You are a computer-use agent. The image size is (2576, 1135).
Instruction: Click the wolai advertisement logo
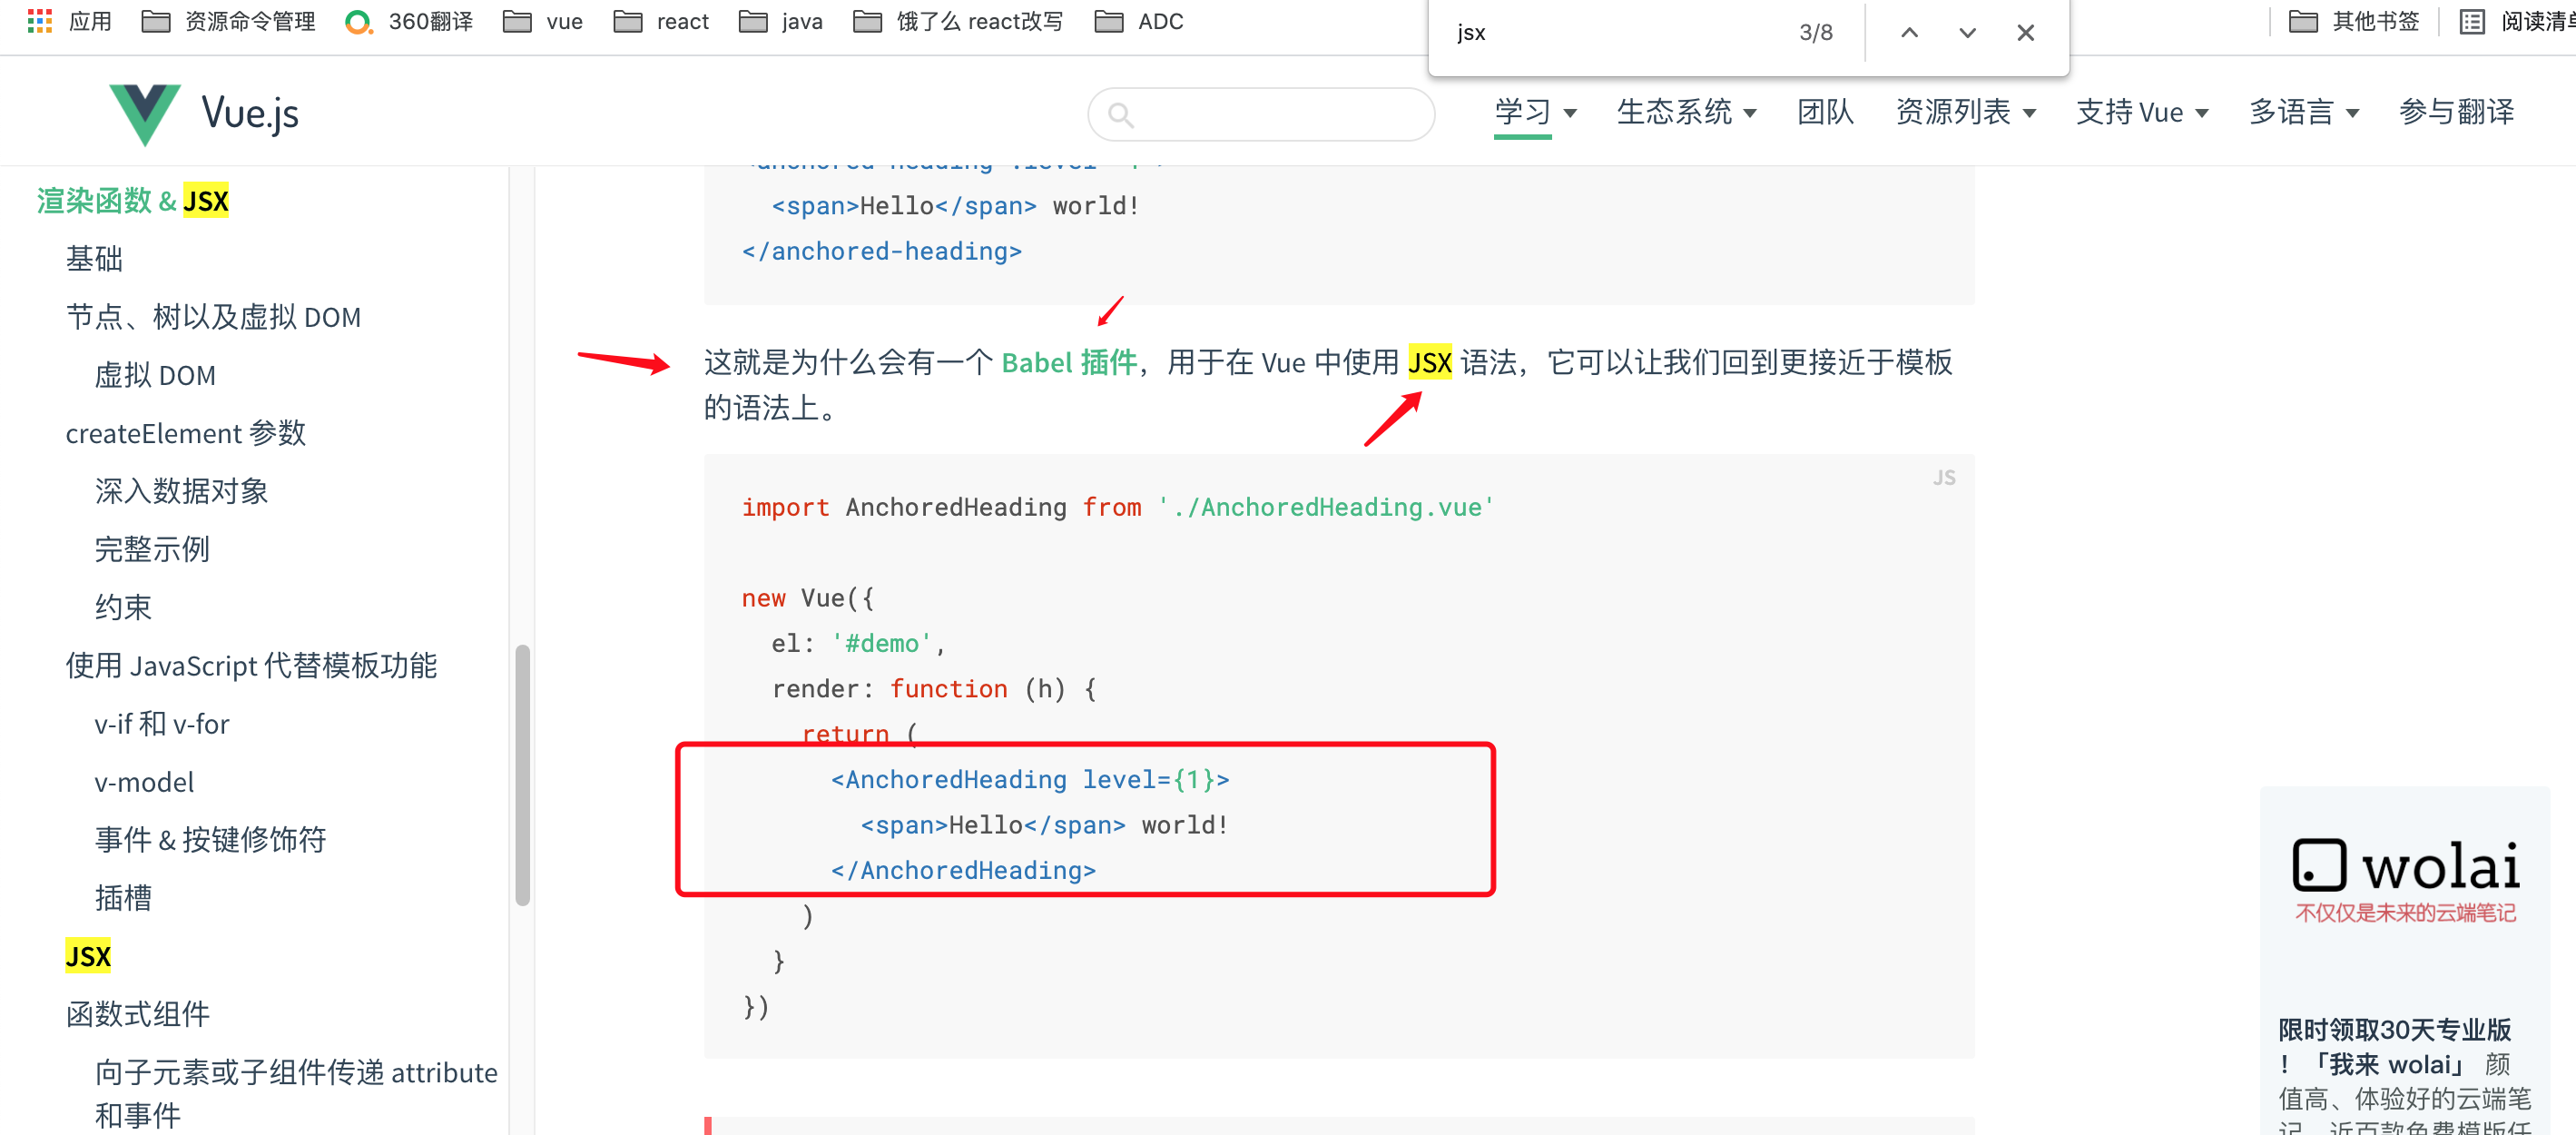point(2405,866)
